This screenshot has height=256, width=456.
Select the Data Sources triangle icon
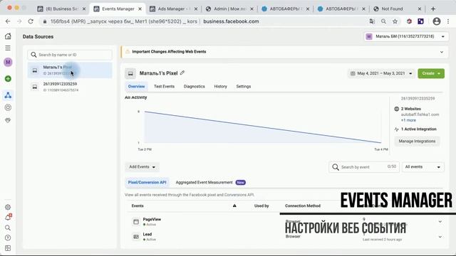coord(8,95)
